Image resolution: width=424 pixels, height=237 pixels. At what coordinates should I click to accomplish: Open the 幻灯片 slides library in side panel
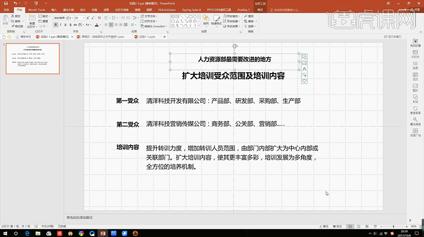tap(415, 54)
